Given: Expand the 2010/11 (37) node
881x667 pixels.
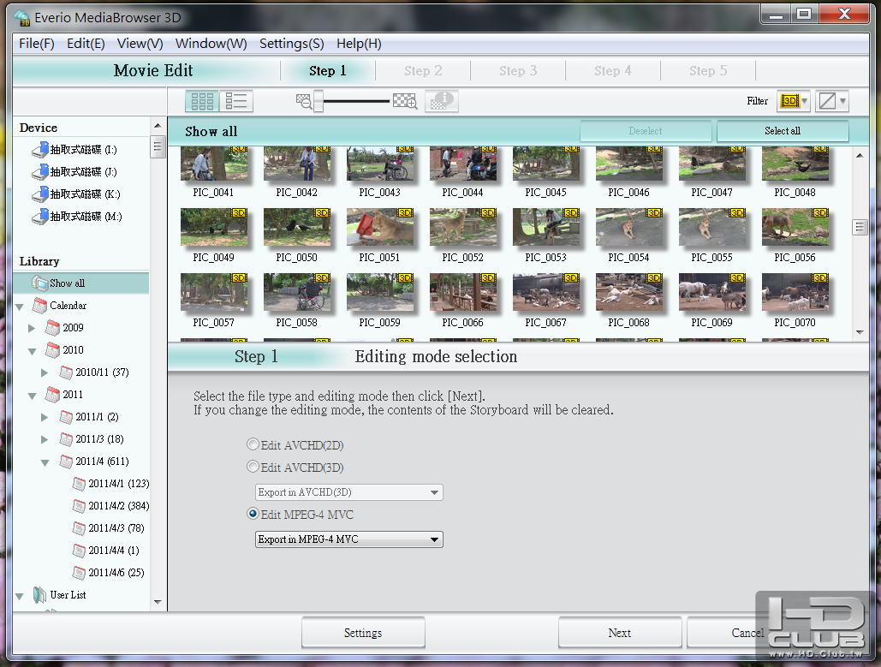Looking at the screenshot, I should 45,372.
